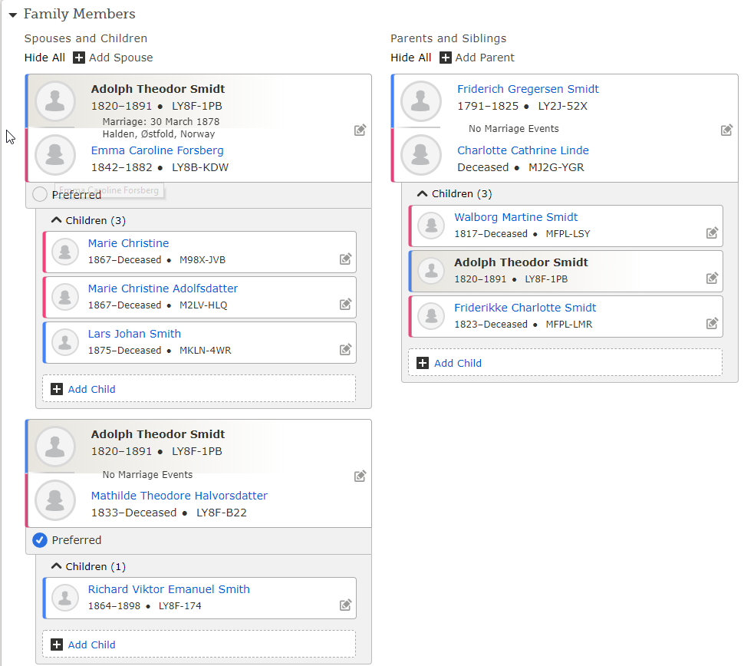The width and height of the screenshot is (754, 666).
Task: Edit the Adolph and Mathilde Halvorsdatter couple relationship
Action: click(360, 476)
